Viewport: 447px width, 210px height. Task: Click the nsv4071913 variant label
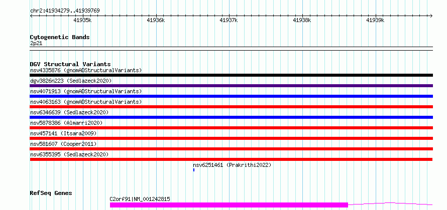click(x=86, y=91)
